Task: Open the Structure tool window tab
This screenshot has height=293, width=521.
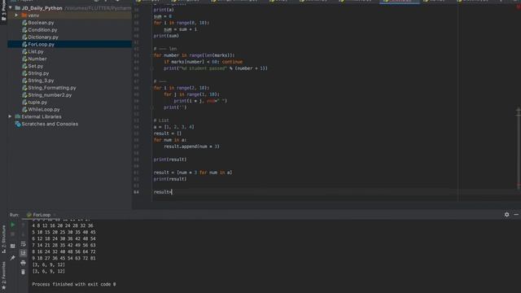Action: click(x=3, y=239)
